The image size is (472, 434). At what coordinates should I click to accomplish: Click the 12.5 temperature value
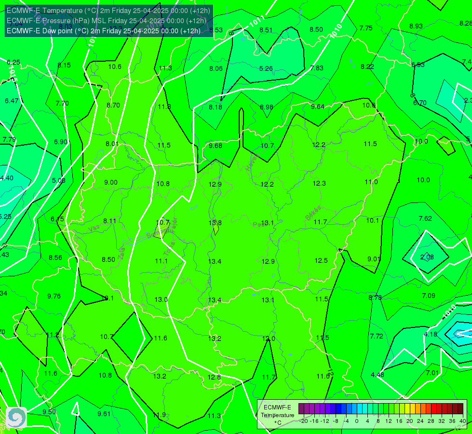(x=321, y=260)
